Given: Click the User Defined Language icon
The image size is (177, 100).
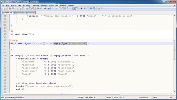Looking at the screenshot, I should (x=77, y=9).
